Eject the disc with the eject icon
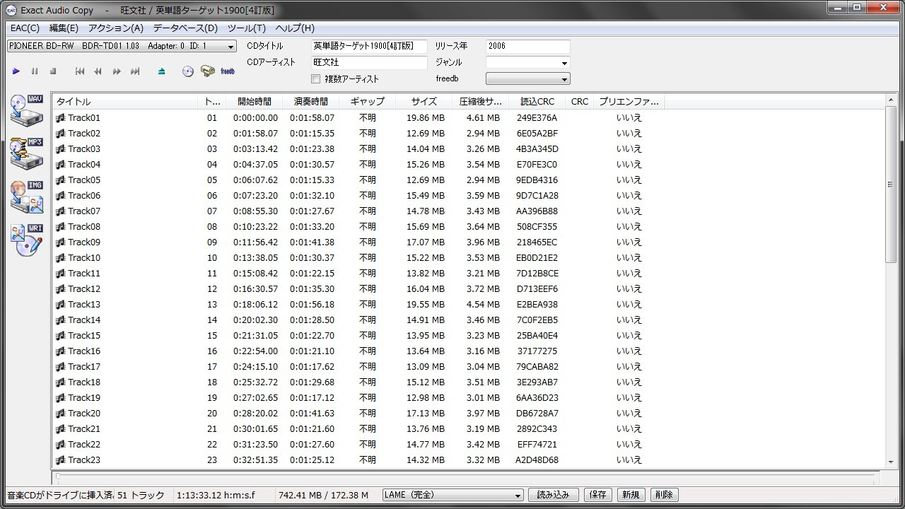This screenshot has width=905, height=509. [162, 71]
